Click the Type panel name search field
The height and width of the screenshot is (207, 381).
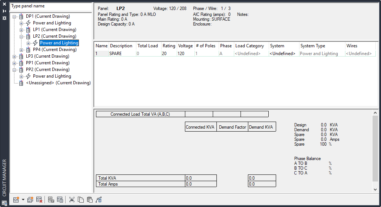point(51,6)
